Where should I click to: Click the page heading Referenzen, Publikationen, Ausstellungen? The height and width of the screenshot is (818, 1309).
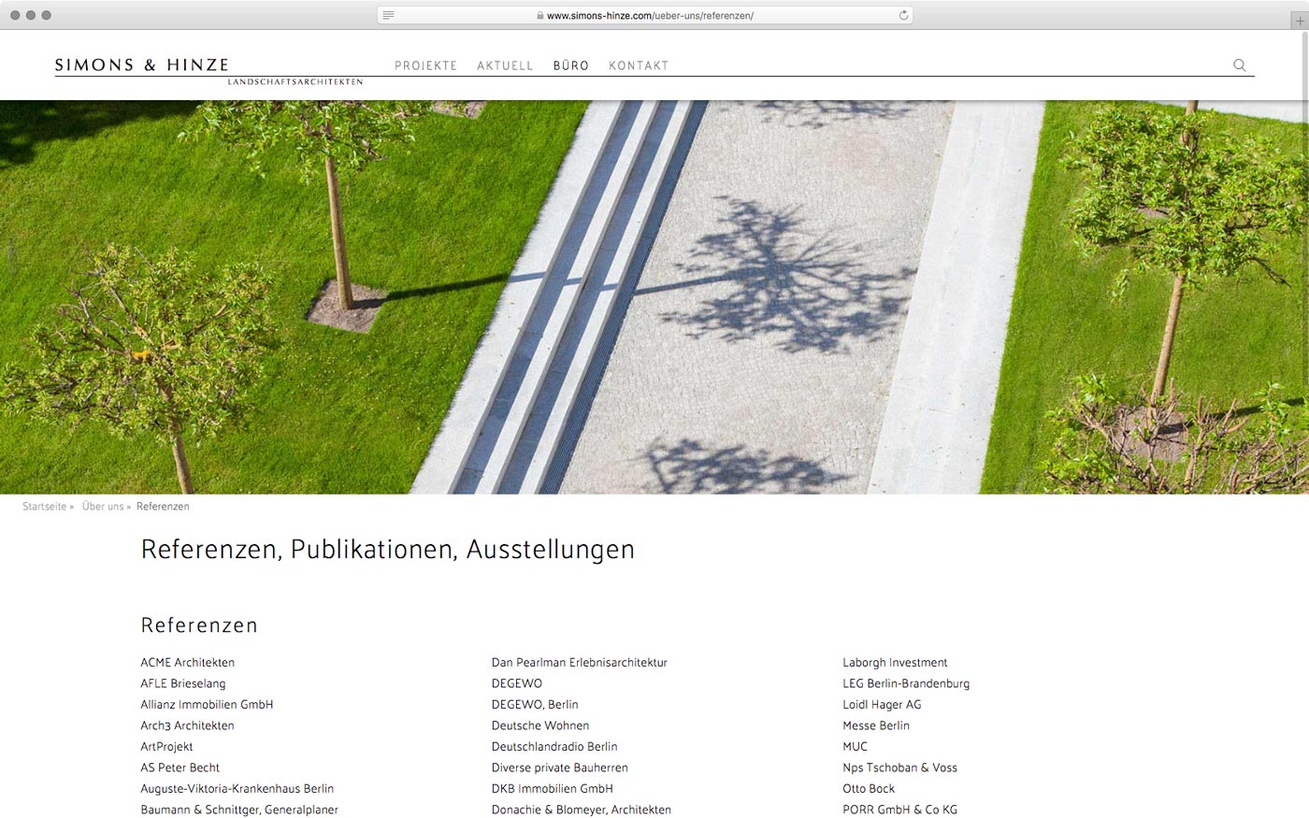[387, 550]
